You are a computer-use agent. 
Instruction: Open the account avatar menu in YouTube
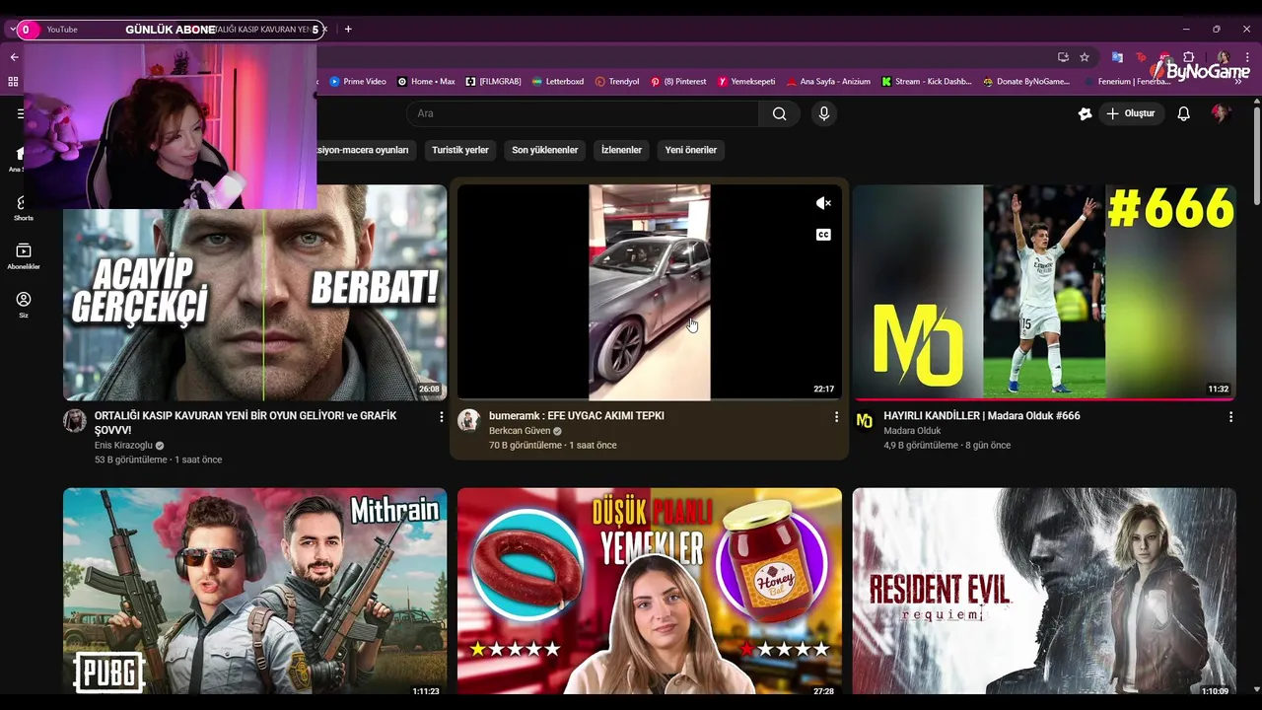1221,113
